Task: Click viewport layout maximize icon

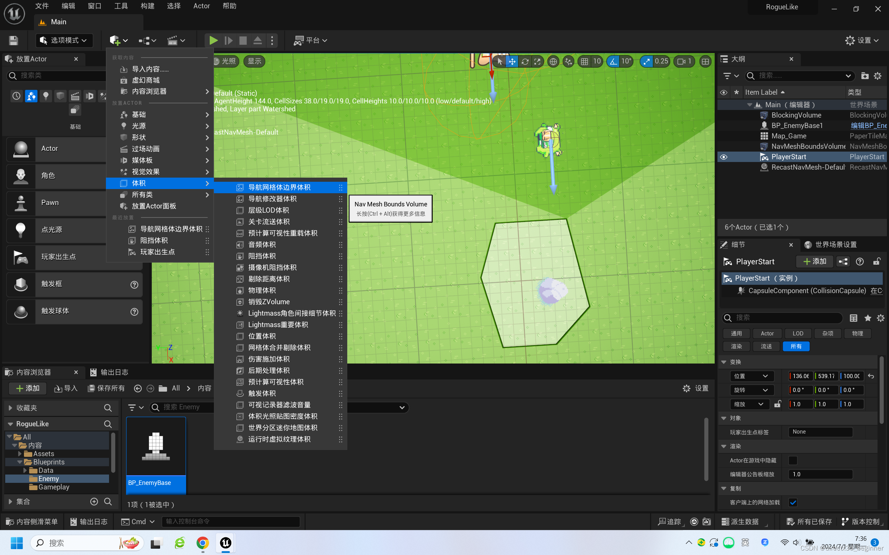Action: [705, 61]
